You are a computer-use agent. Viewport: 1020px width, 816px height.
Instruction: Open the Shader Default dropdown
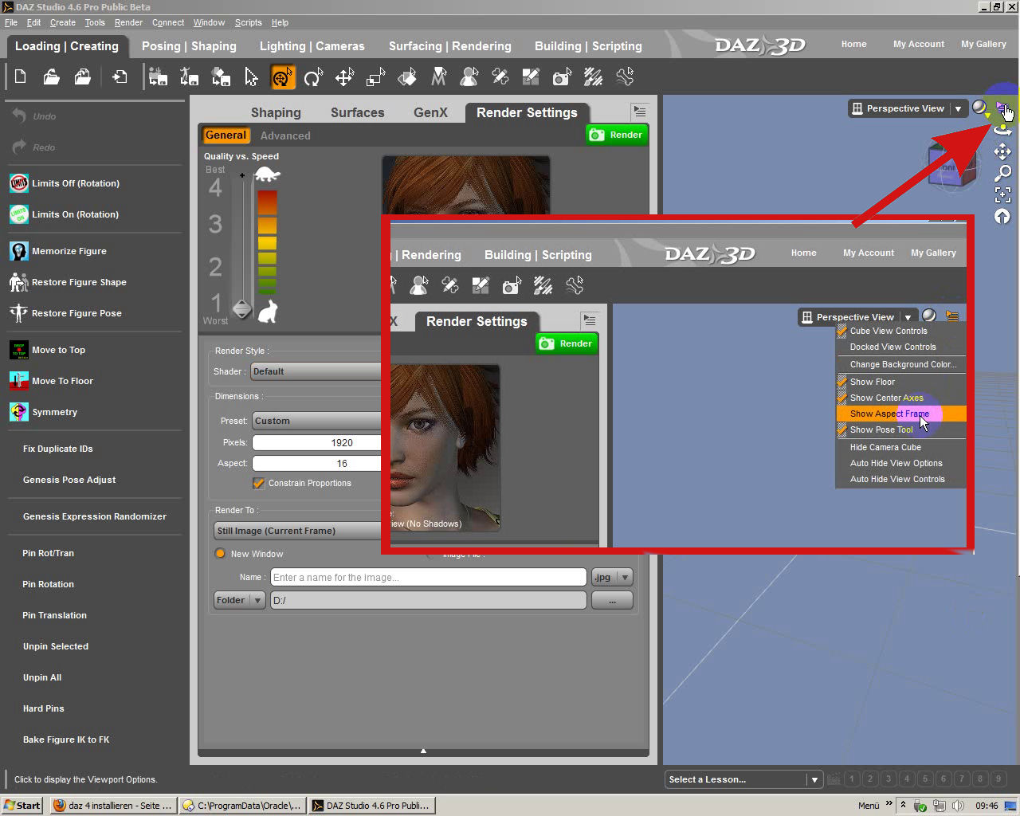coord(316,371)
